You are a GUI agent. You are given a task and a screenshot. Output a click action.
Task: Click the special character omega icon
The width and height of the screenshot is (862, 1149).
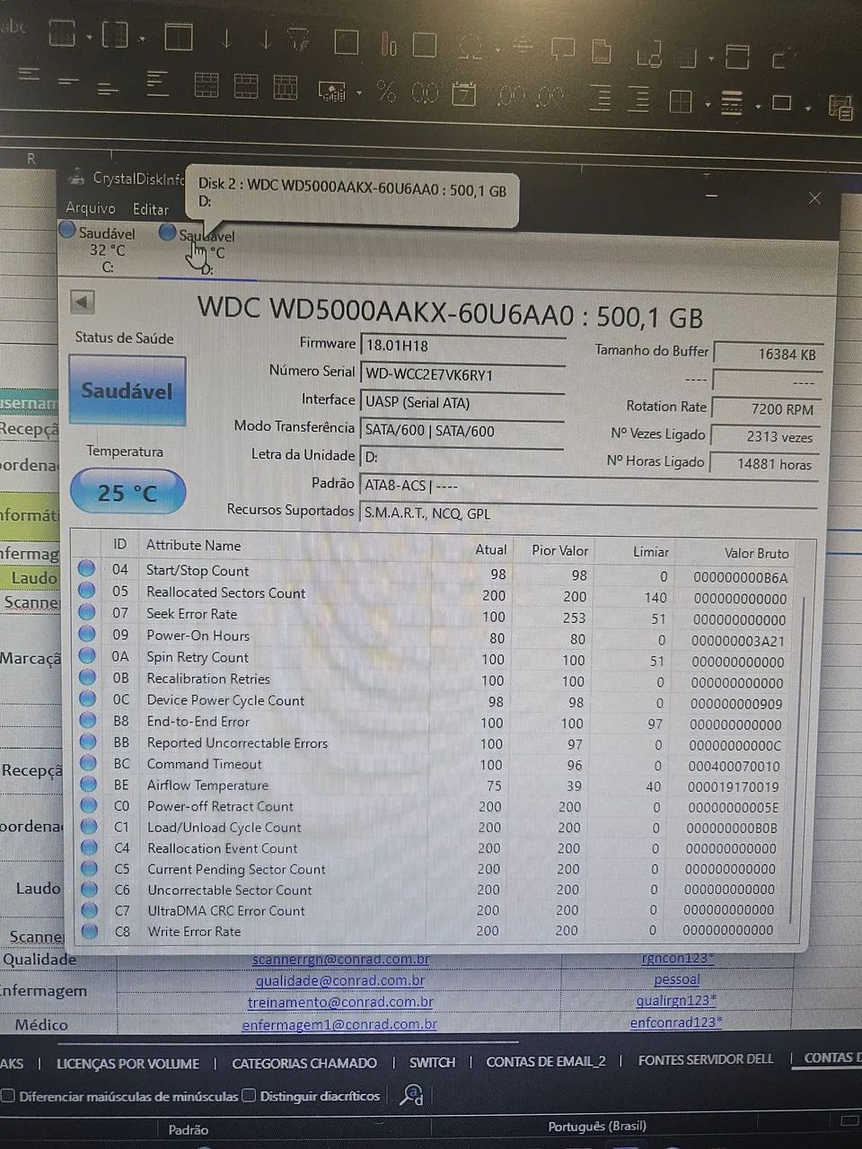tap(470, 46)
